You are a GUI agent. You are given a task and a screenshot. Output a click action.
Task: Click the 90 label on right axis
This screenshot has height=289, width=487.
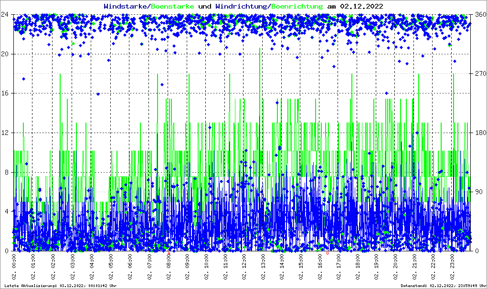point(478,192)
